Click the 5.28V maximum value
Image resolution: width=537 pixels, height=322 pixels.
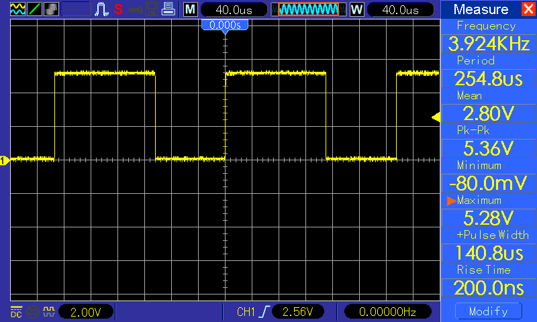[x=489, y=218]
